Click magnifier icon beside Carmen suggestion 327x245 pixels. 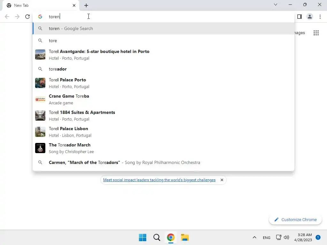coord(40,162)
